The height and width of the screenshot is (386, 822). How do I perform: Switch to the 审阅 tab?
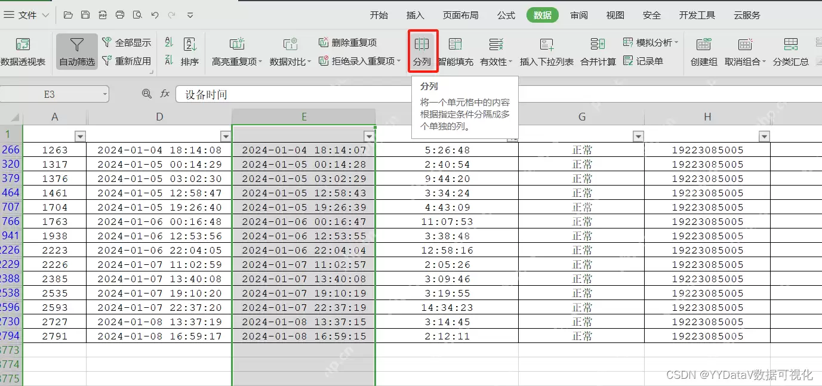coord(579,16)
